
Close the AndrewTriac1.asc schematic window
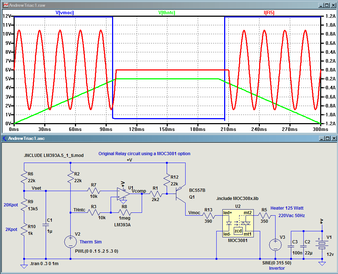click(334, 138)
